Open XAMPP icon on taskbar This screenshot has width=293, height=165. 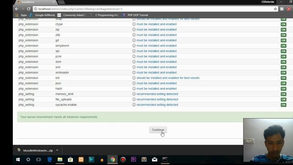pos(81,159)
